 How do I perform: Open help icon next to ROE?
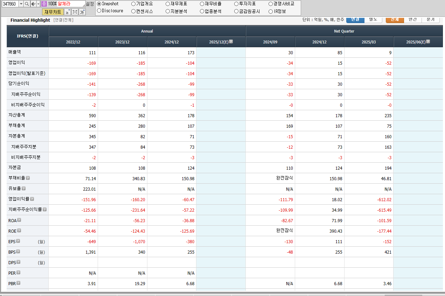19,230
